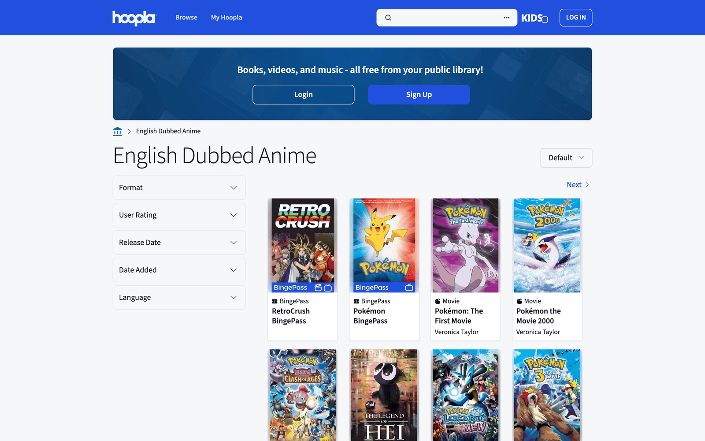Viewport: 705px width, 441px height.
Task: Open the Browse menu
Action: (186, 18)
